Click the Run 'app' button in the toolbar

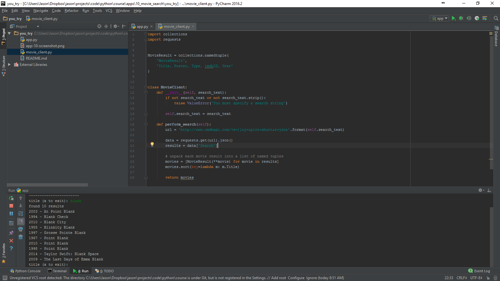[x=454, y=18]
